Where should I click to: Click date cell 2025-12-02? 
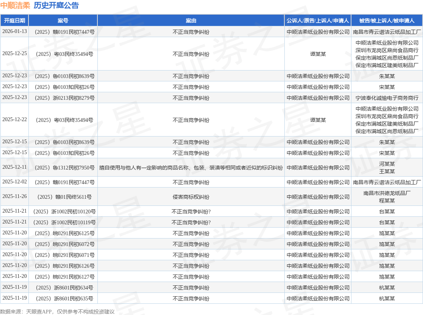click(x=15, y=181)
